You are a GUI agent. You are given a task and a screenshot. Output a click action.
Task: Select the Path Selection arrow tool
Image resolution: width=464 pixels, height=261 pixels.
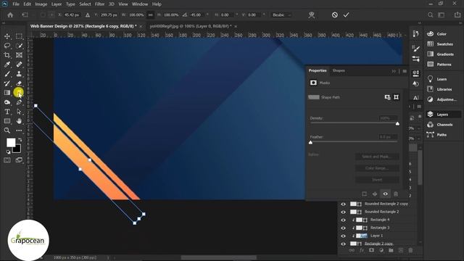[x=19, y=112]
